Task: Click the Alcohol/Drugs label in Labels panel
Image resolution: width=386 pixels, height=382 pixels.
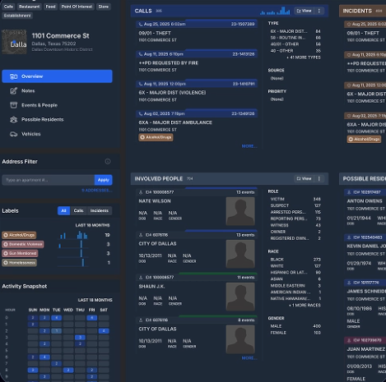Action: pyautogui.click(x=19, y=235)
